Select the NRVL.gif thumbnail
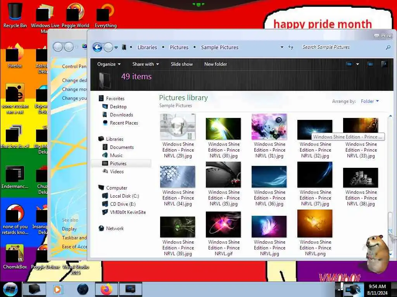397x297 pixels. pos(224,225)
